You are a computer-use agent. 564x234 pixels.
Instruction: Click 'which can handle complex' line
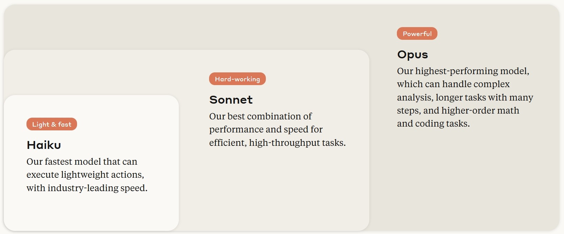[453, 84]
